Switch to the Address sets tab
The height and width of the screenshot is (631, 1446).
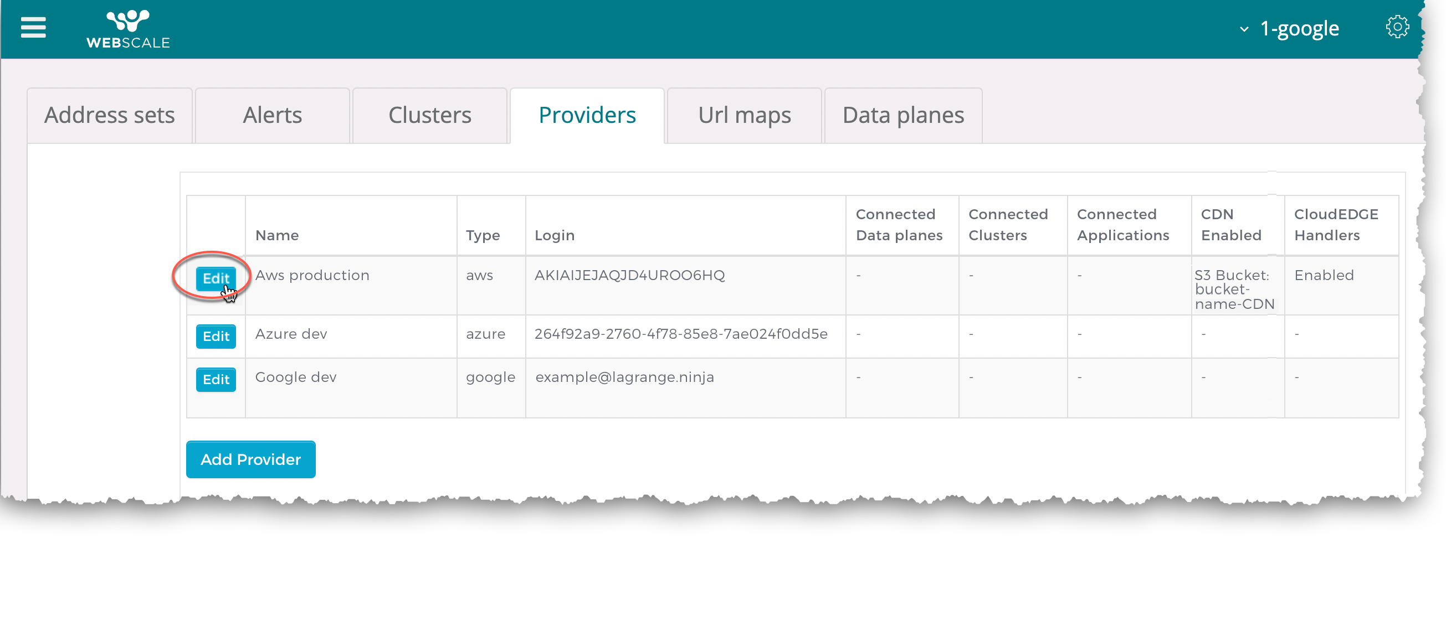110,116
